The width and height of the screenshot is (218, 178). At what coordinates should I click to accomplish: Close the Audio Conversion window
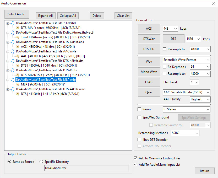pyautogui.click(x=214, y=3)
